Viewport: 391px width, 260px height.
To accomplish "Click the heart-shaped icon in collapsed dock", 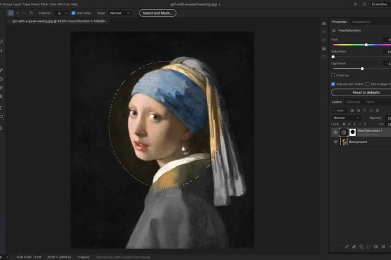I will pyautogui.click(x=324, y=40).
